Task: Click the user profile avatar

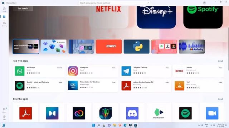Action: (x=204, y=3)
